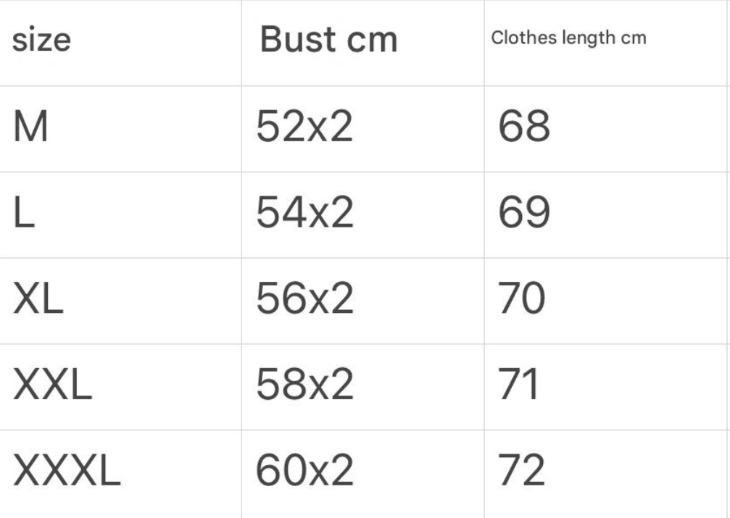Click the 58x2 bust measurement

[304, 386]
